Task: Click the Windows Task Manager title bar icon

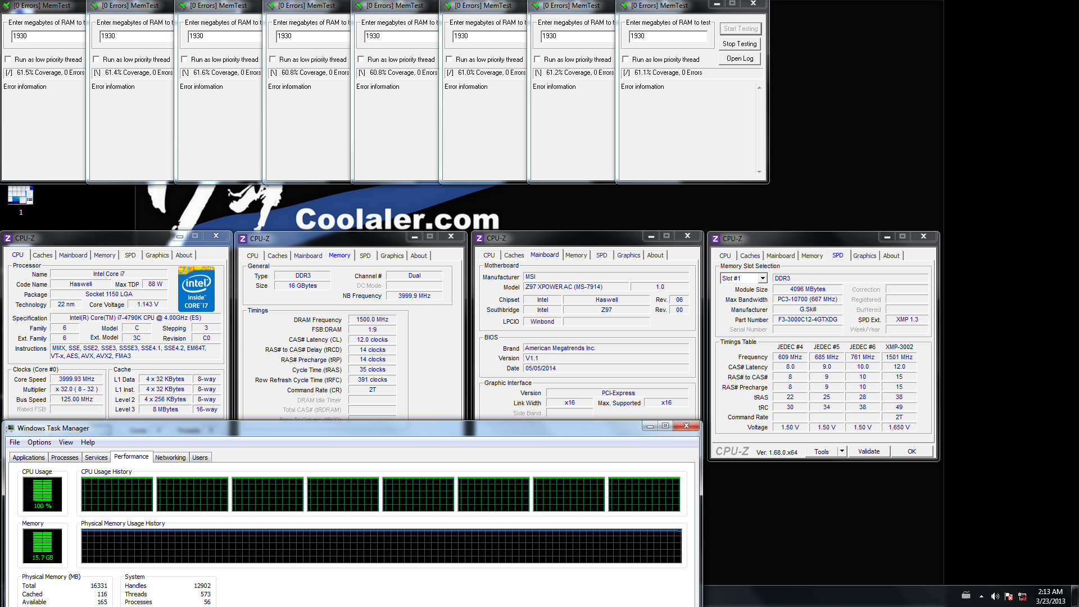Action: pyautogui.click(x=10, y=428)
